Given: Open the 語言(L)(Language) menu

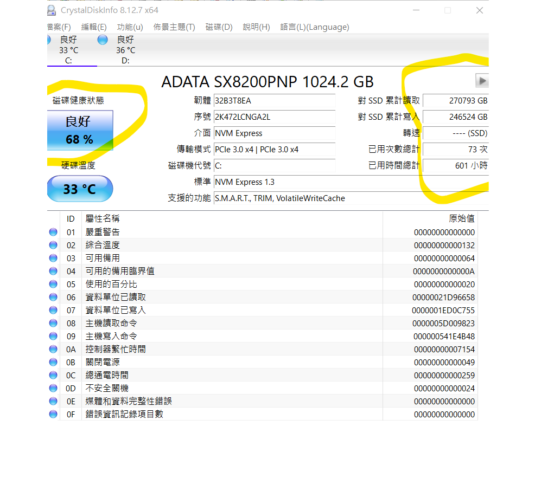Looking at the screenshot, I should pyautogui.click(x=315, y=27).
